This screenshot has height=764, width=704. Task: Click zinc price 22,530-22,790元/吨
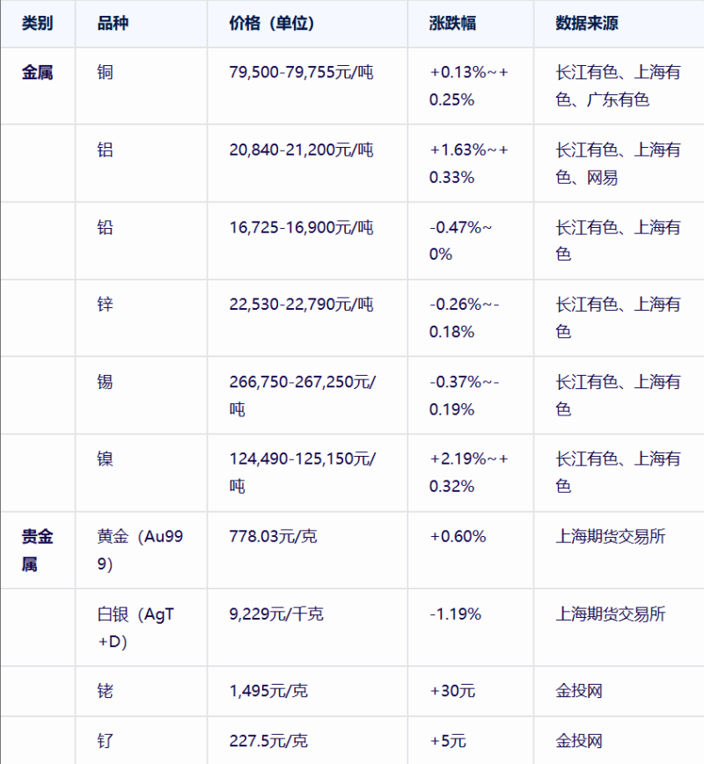click(301, 305)
